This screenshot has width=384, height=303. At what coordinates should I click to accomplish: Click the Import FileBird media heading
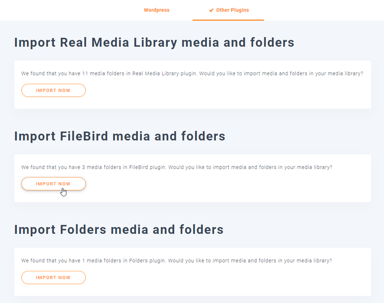tap(119, 136)
